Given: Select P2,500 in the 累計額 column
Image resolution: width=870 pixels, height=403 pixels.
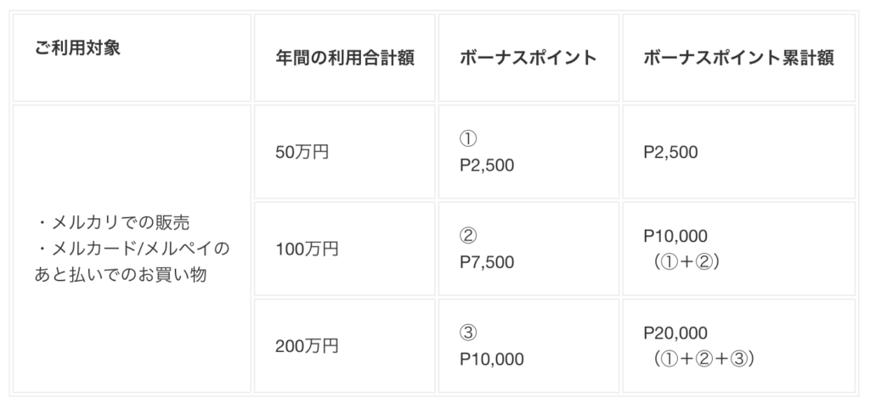Looking at the screenshot, I should 671,153.
